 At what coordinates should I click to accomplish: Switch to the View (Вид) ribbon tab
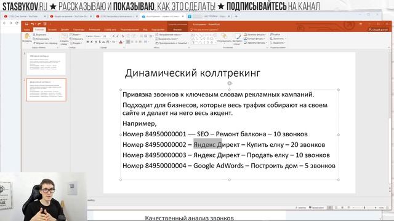coord(145,29)
